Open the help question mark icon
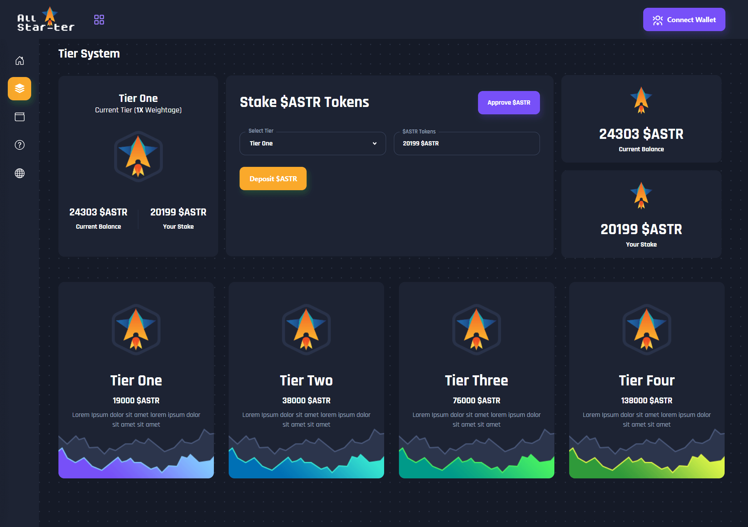This screenshot has height=527, width=748. (19, 145)
